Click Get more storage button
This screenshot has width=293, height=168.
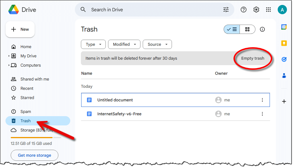pos(34,155)
